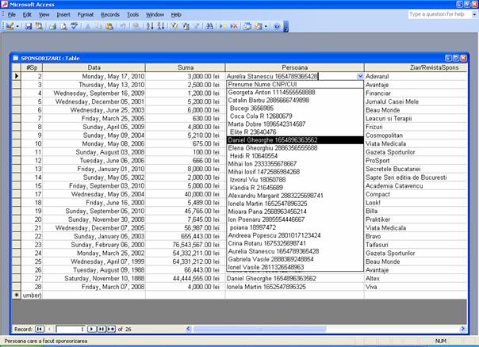Collapse the Persoana combo box arrow
Screen dimensions: 479x347
[360, 76]
